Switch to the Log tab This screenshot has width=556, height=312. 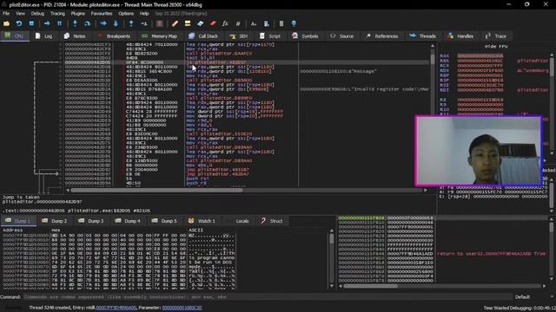point(43,36)
